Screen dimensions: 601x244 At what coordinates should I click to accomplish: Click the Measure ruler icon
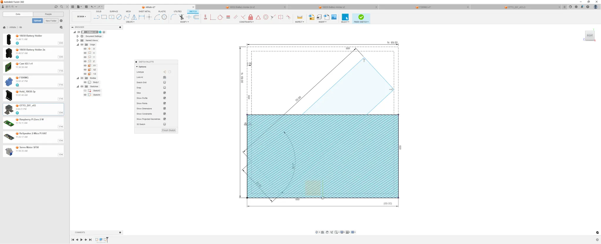click(x=299, y=17)
